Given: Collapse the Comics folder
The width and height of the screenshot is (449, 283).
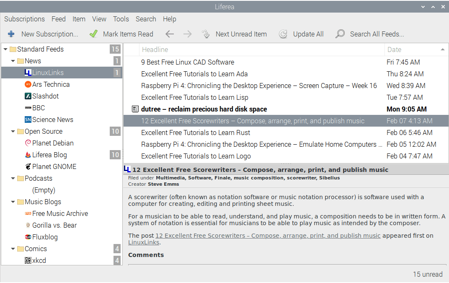Looking at the screenshot, I should 13,249.
